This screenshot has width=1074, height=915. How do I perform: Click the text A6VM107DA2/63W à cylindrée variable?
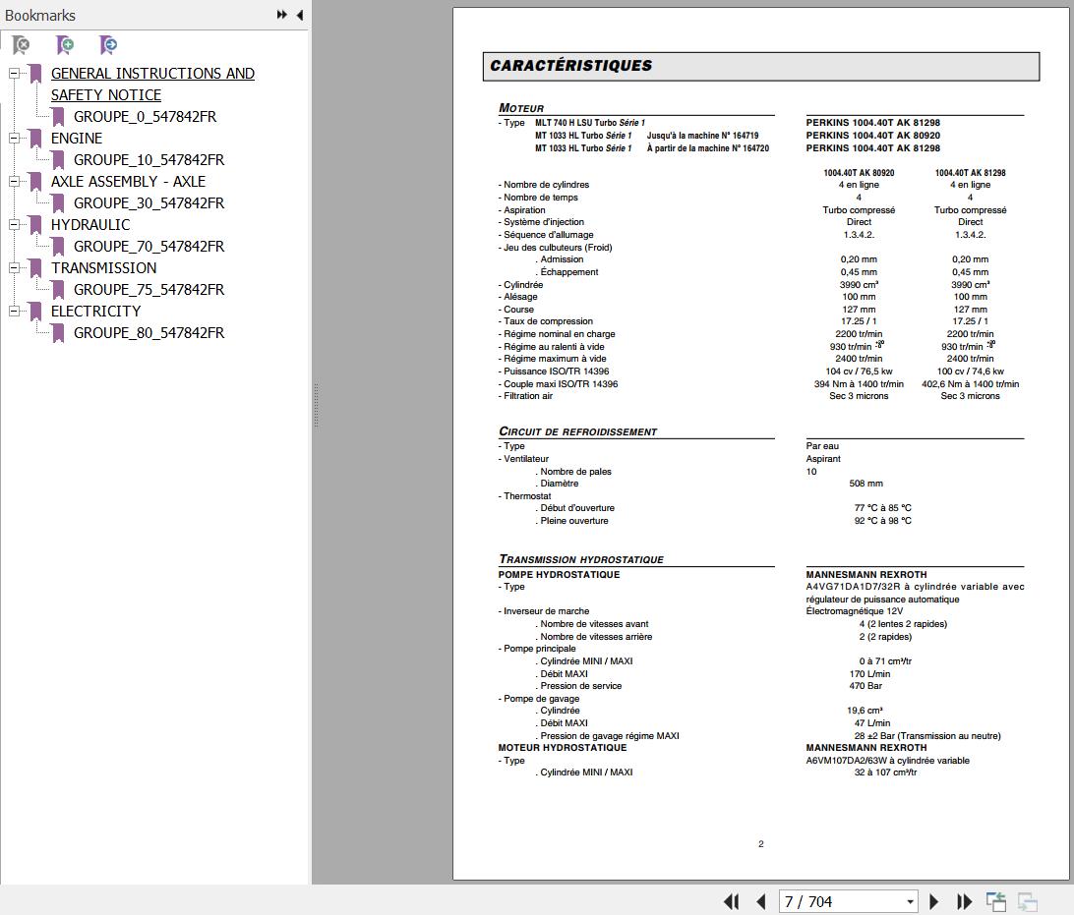pyautogui.click(x=888, y=761)
